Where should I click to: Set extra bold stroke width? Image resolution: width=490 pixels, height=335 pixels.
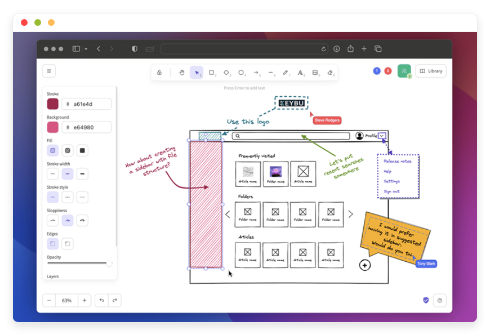coord(82,174)
